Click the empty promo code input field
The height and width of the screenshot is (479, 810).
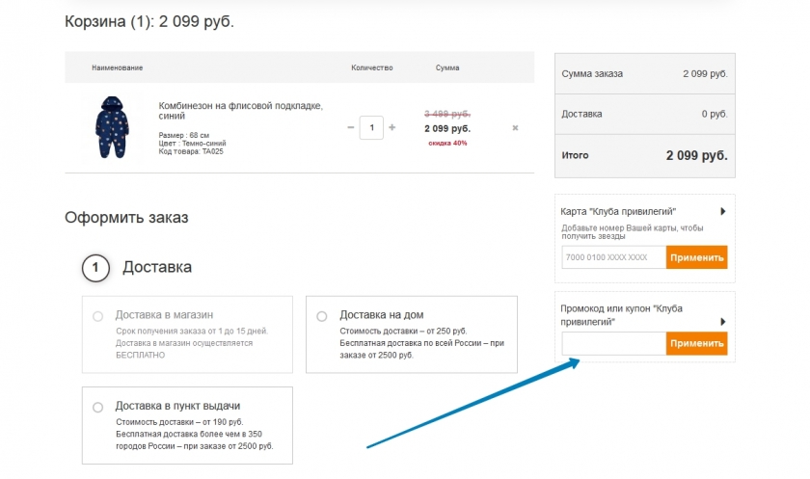coord(613,343)
